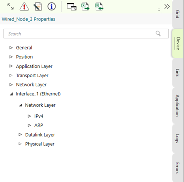The width and height of the screenshot is (184, 182).
Task: Click the Wired_Node_3 Properties title
Action: [28, 19]
